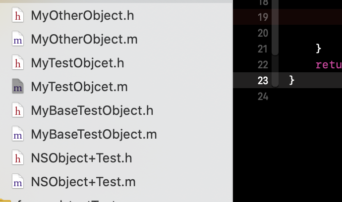Click the MyOtherObject.m implementation file icon
Screen dimensions: 342x202
pos(18,40)
